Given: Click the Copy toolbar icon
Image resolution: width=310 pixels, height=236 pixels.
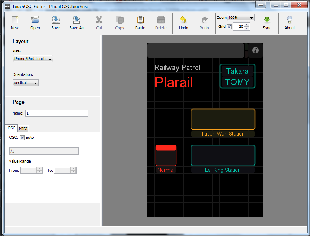Looking at the screenshot, I should pyautogui.click(x=120, y=23).
